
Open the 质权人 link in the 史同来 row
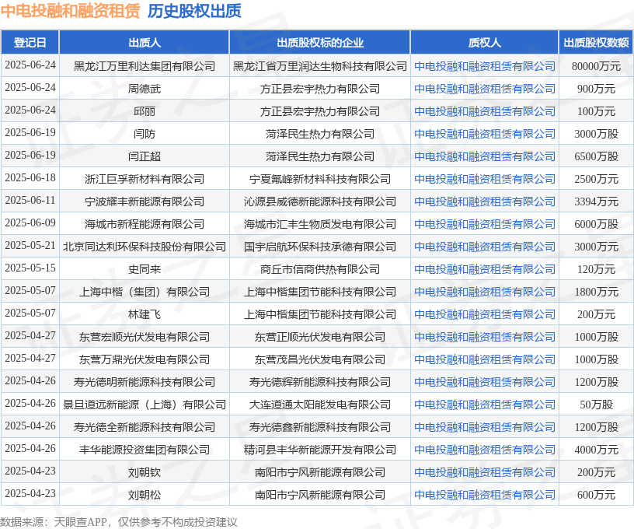(484, 269)
